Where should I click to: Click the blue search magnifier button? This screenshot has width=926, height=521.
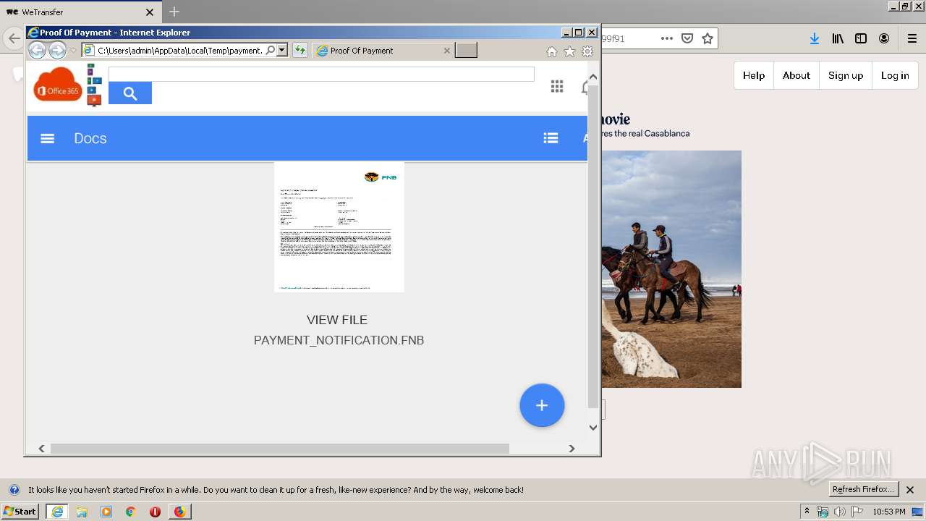(x=130, y=93)
